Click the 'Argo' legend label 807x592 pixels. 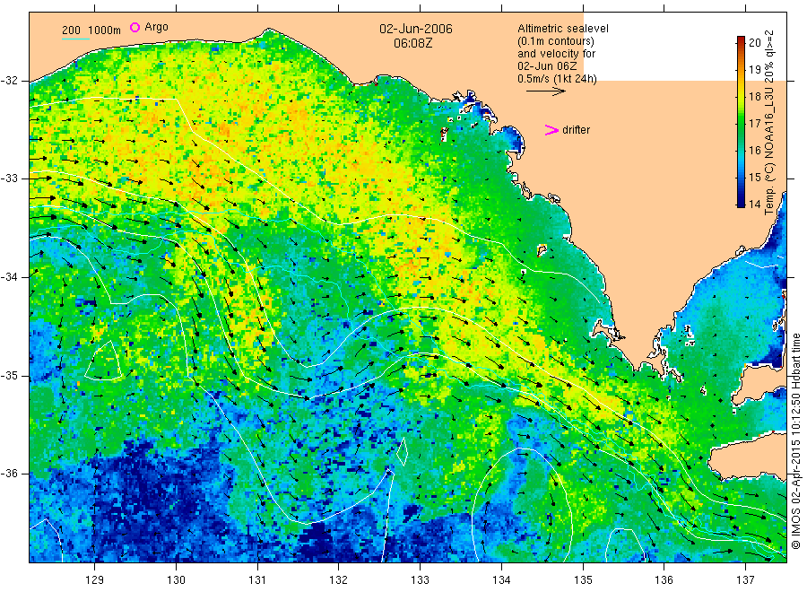tap(156, 27)
